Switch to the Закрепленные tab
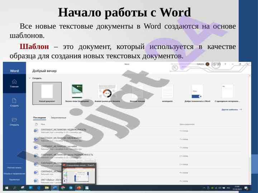Image resolution: width=258 pixels, height=193 pixels. click(x=58, y=118)
